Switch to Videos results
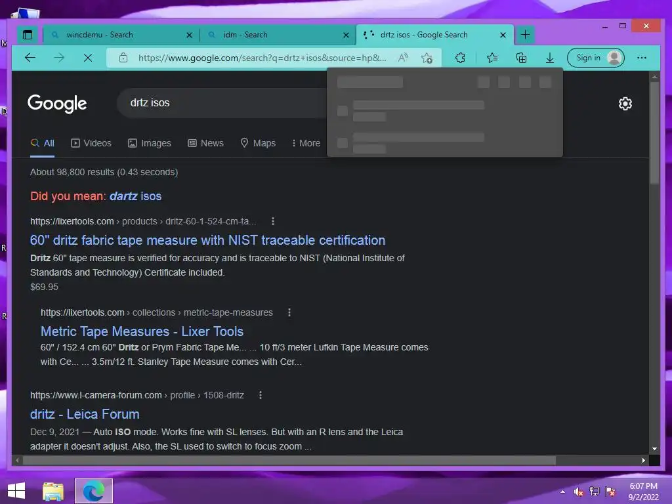 (91, 143)
